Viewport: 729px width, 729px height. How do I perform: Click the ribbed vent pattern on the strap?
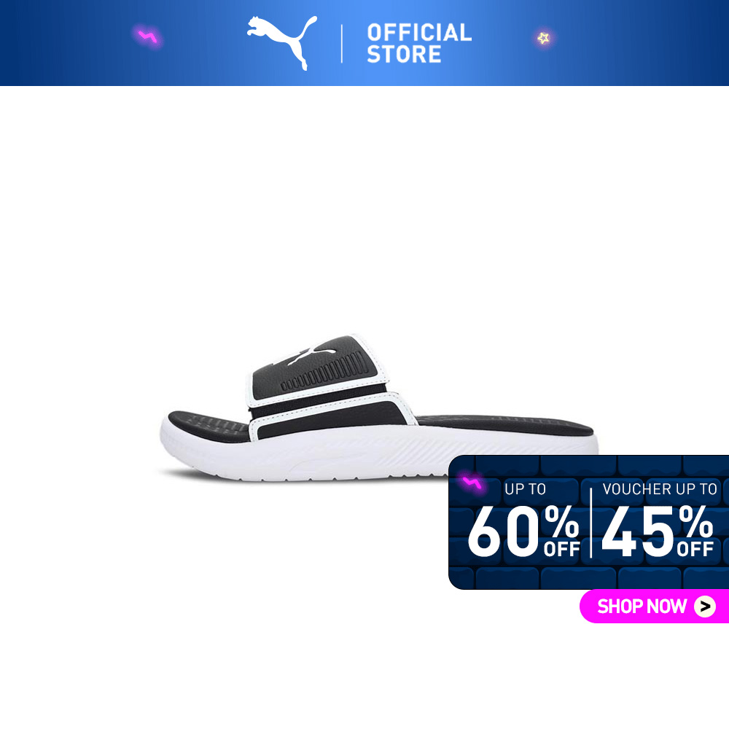pos(327,371)
